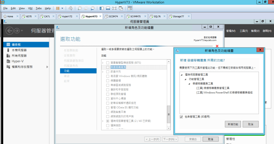Screen dimensions: 274x144
Task: Click 取消 in the popup dialog
Action: (250, 125)
